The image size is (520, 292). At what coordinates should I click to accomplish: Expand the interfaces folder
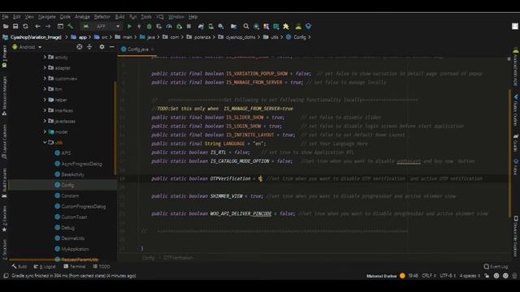tap(45, 110)
